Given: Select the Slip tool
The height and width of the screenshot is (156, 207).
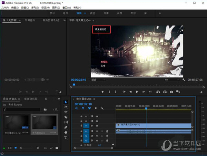Looking at the screenshot, I should pos(66,122).
